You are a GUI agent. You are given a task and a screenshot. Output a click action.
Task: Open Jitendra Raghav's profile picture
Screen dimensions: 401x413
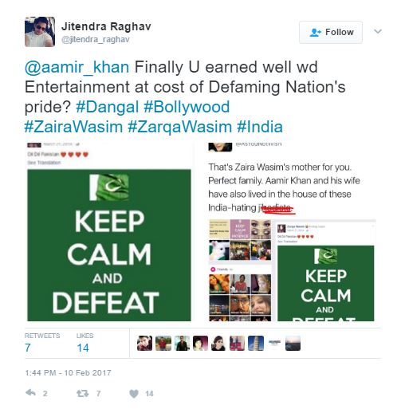click(x=40, y=32)
